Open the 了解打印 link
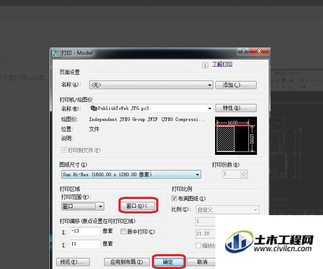The width and height of the screenshot is (323, 269). (x=222, y=64)
